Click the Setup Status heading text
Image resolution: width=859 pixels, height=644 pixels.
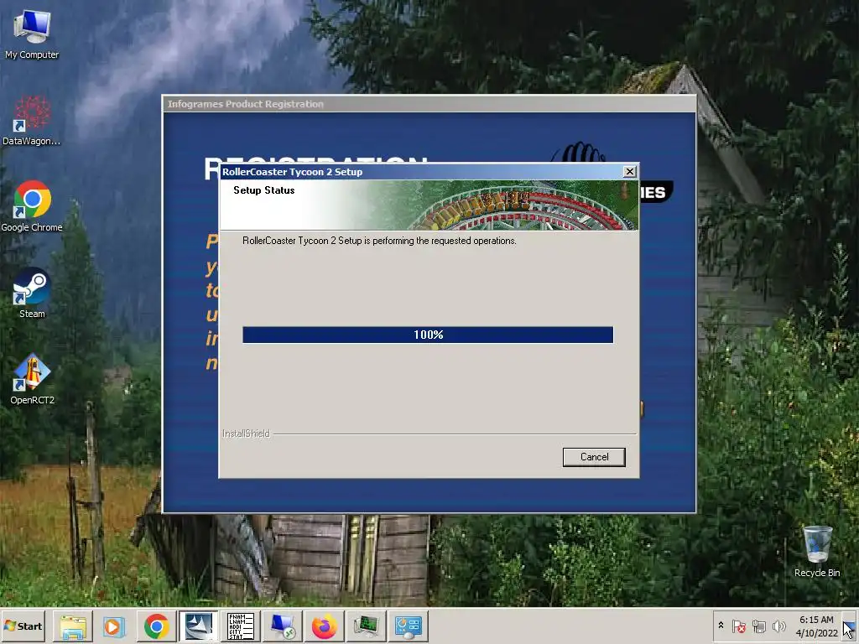click(x=264, y=190)
